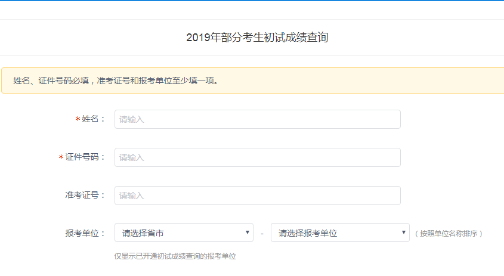Click the 2019年部分考生初试成绩查询 page title

click(257, 38)
